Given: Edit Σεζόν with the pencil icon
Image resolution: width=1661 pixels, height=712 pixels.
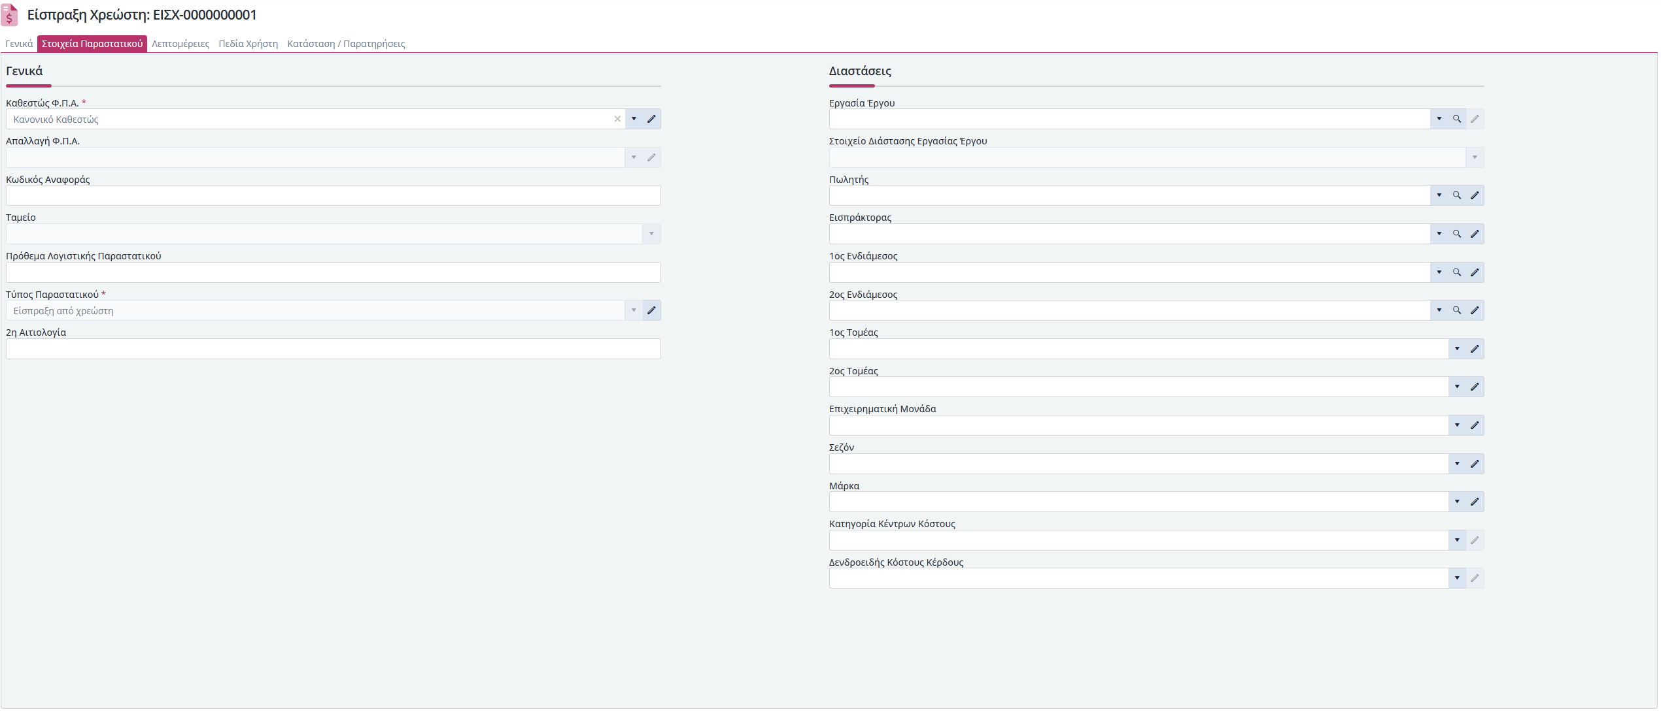Looking at the screenshot, I should (1475, 464).
